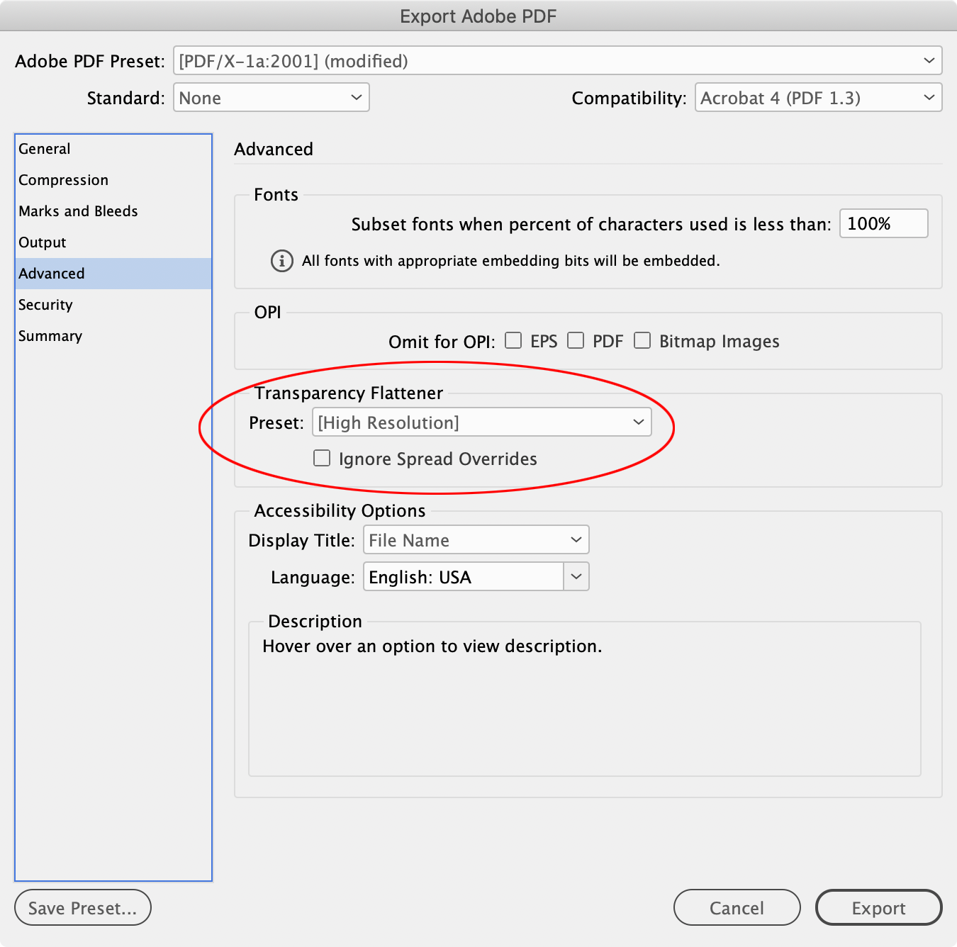Select the Marks and Bleeds panel
The height and width of the screenshot is (947, 957).
click(78, 211)
